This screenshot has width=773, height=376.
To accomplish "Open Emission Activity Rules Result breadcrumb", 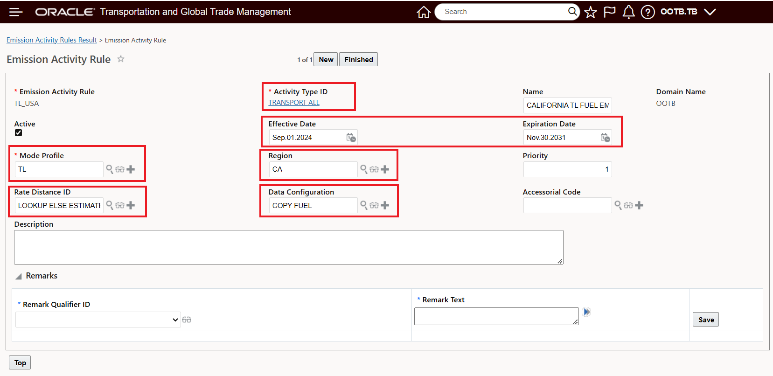I will click(x=52, y=40).
